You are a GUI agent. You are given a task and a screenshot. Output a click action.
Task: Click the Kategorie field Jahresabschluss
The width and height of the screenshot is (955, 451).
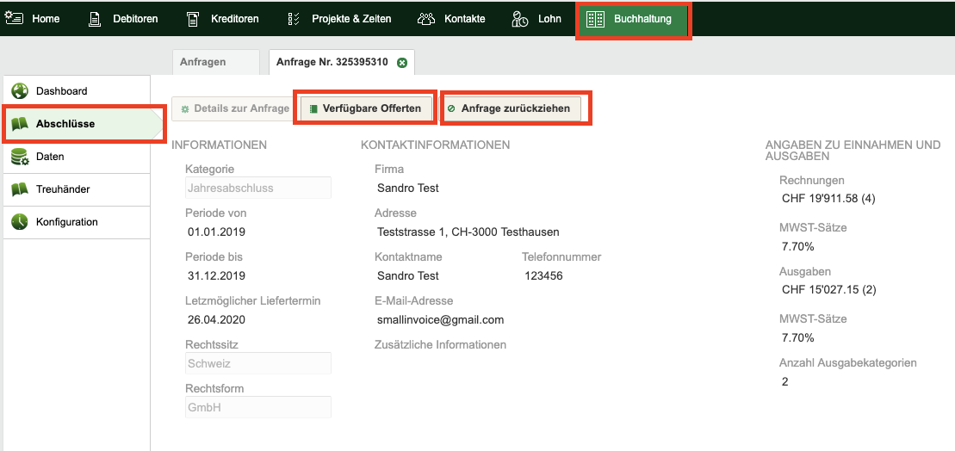(x=258, y=188)
